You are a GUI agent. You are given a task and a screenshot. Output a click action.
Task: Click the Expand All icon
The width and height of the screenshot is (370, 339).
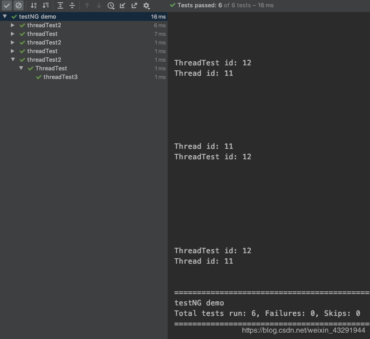pos(60,5)
